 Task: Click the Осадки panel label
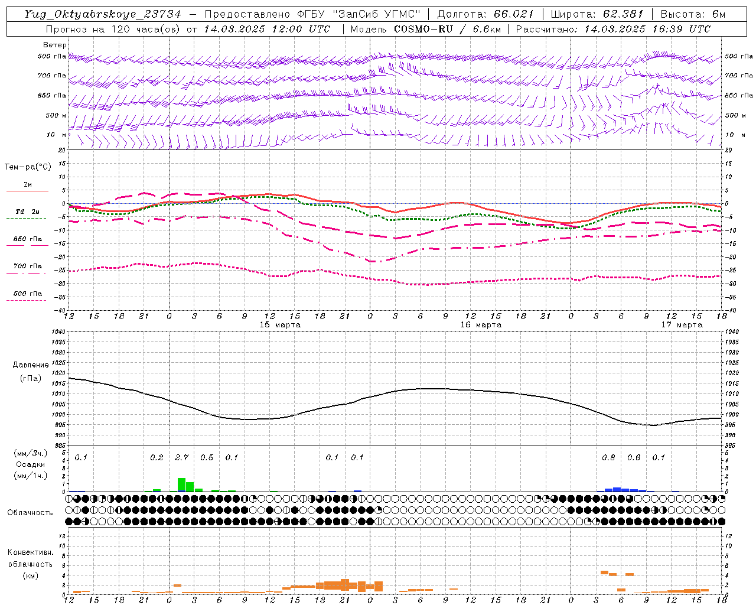pos(31,464)
